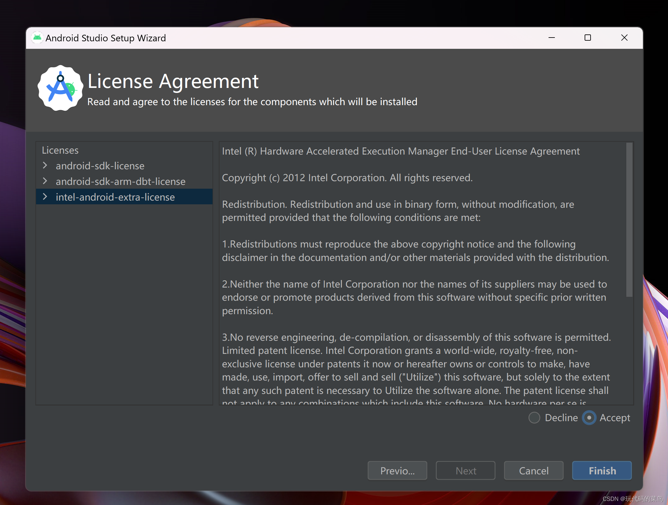Close the Android Studio Setup Wizard

[624, 38]
